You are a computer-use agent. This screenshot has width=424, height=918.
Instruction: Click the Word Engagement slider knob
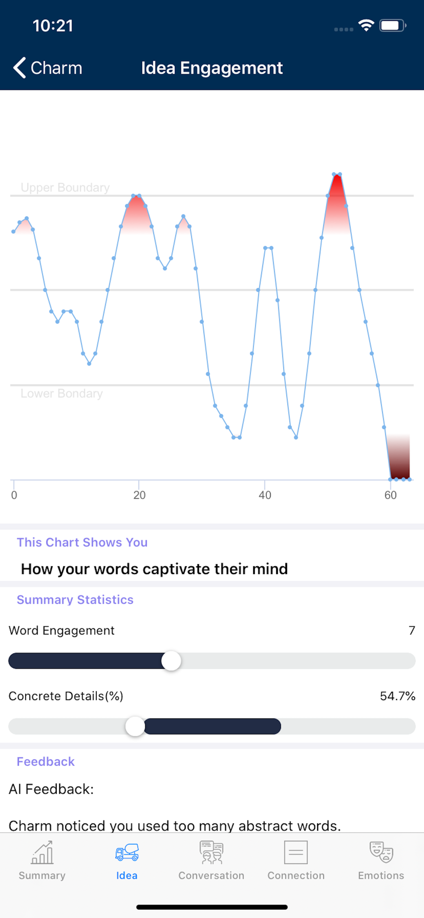172,661
